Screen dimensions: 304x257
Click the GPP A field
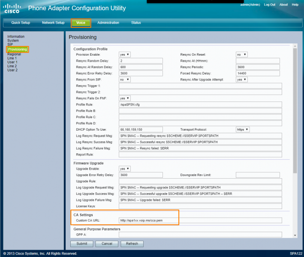click(200, 235)
